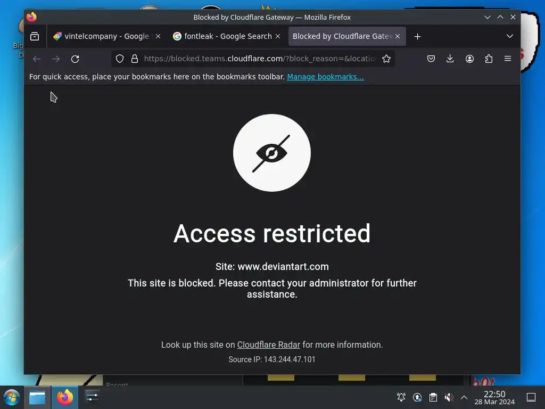Close the Firefox window
This screenshot has width=545, height=409.
[x=513, y=17]
